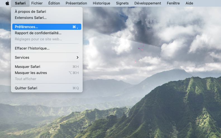Open the Historique menu
The height and width of the screenshot is (138, 221).
point(101,3)
